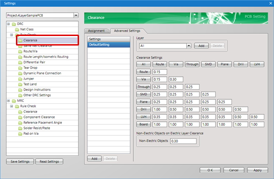Select Dynamic Plane Connection item
Screen dimensions: 274x179
tap(42, 73)
